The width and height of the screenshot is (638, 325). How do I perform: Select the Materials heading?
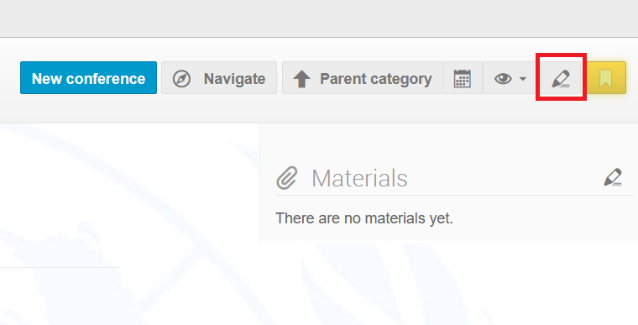click(359, 178)
